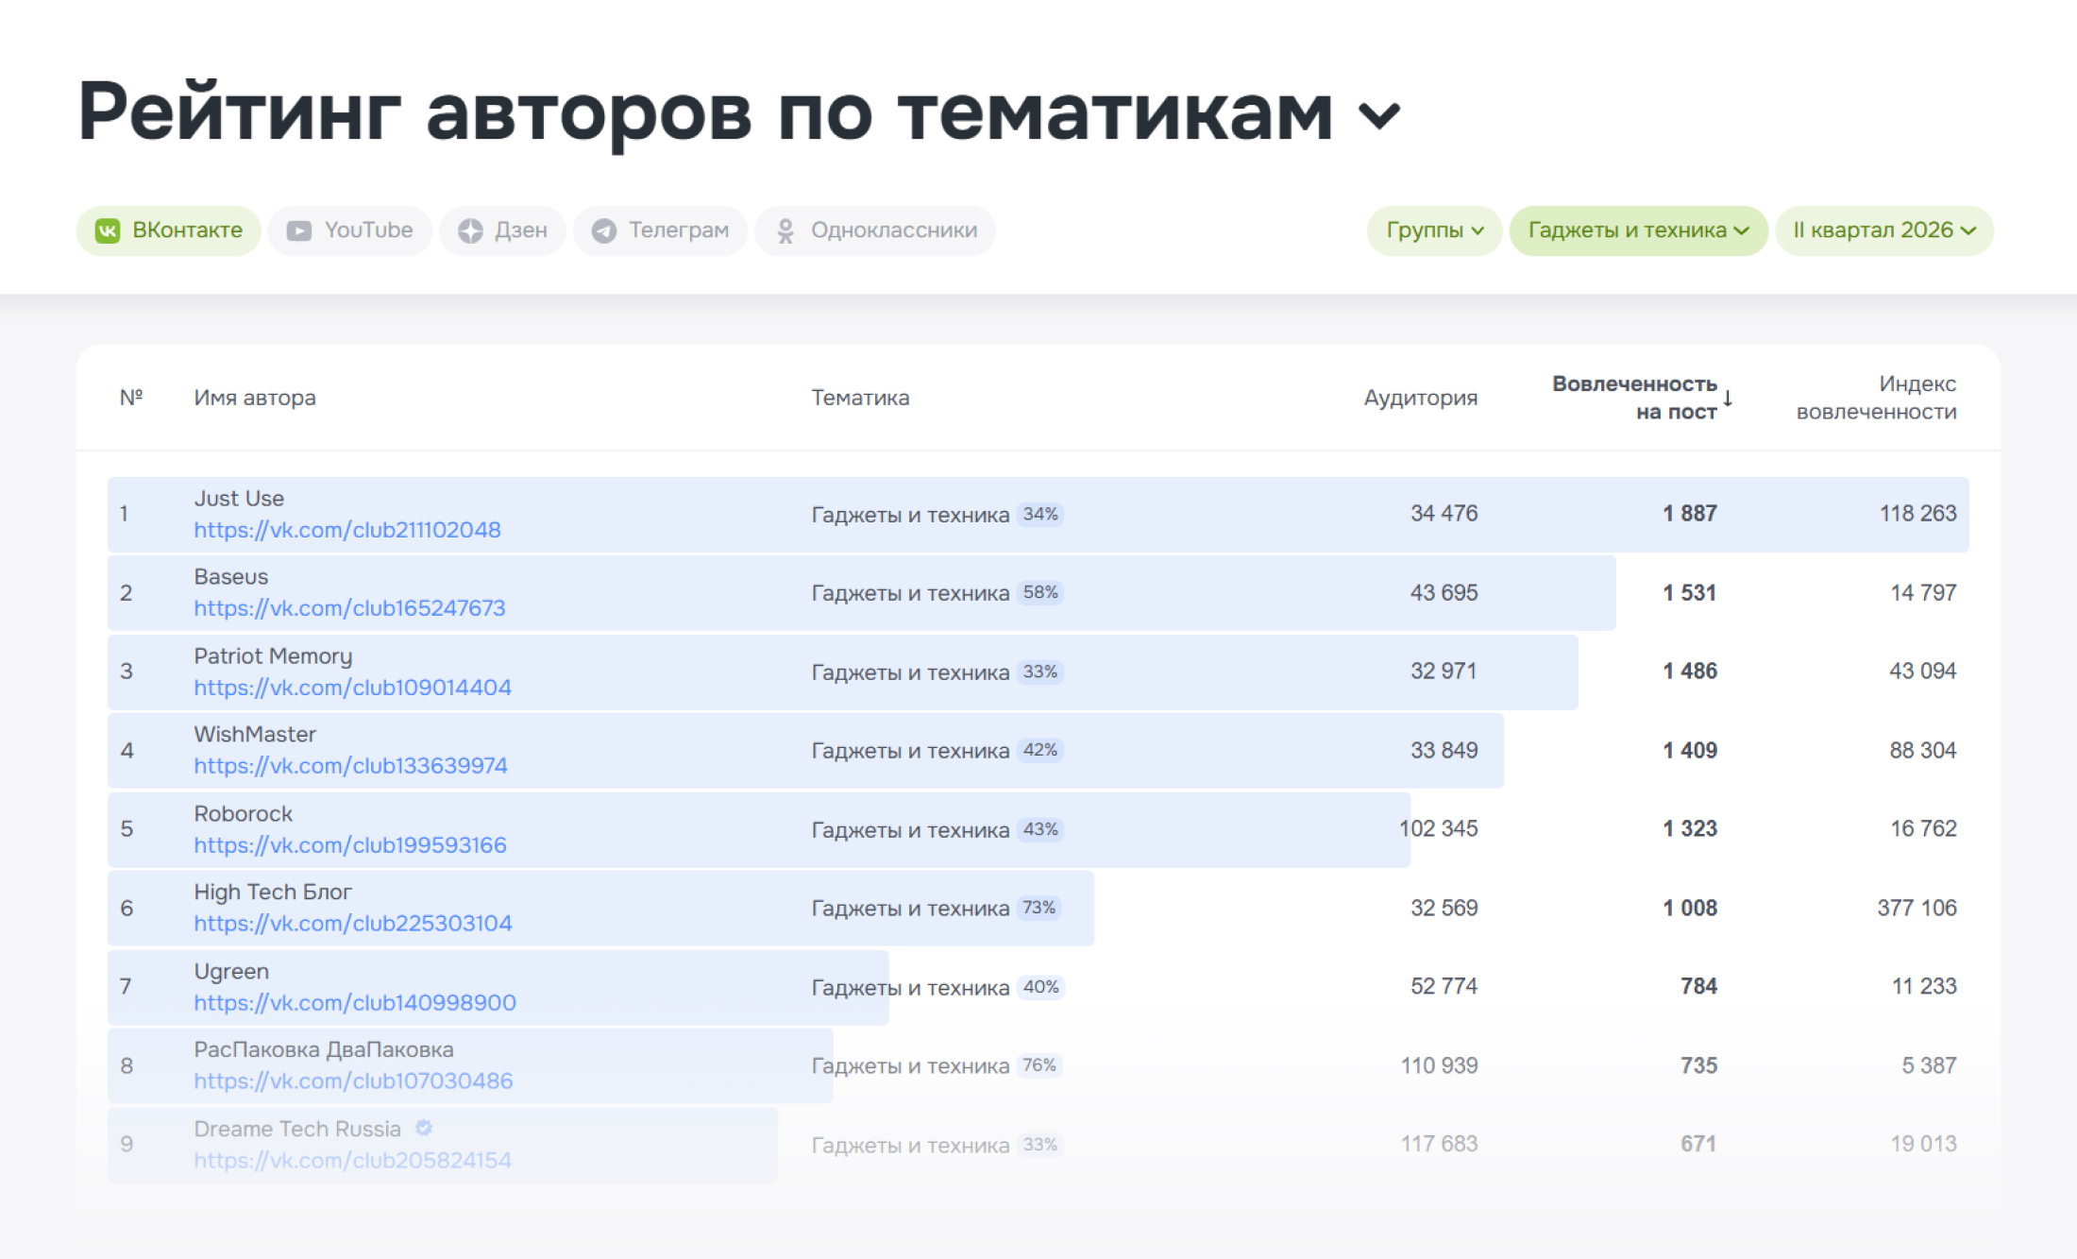Click the 58% badge in Baseus row
This screenshot has width=2077, height=1259.
pos(1040,593)
